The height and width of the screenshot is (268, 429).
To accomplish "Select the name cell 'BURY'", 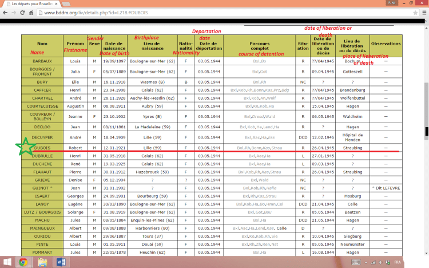I will point(42,82).
